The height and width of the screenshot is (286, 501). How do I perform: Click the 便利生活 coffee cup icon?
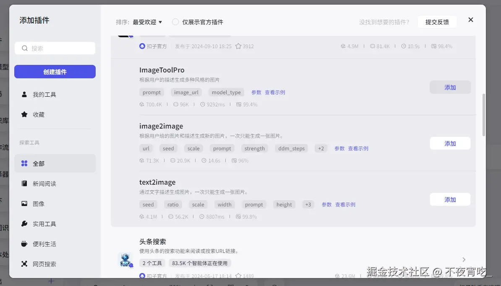pos(24,244)
